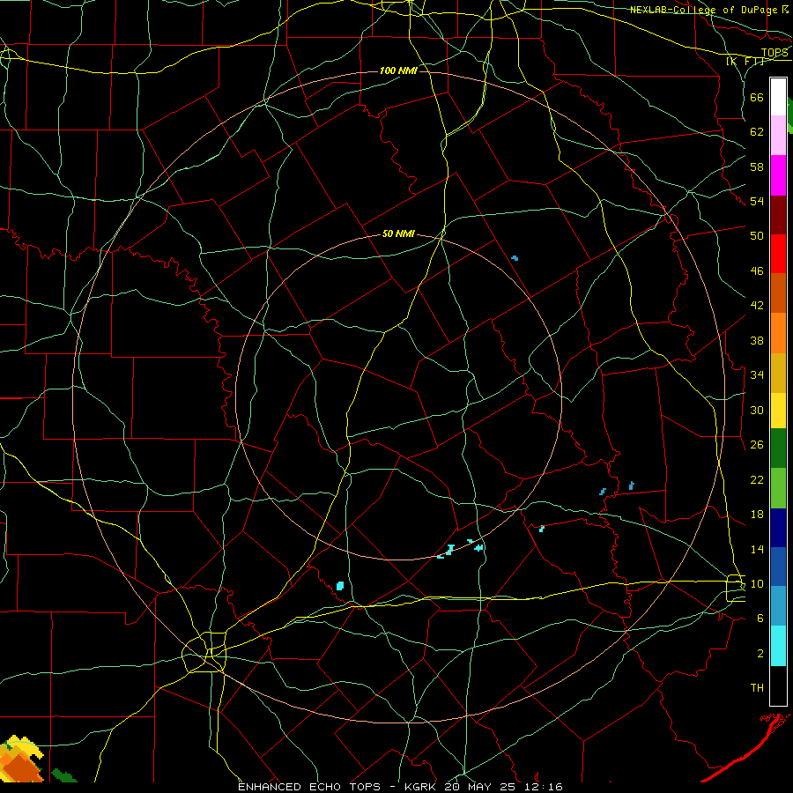Click the bright orange legend swatch
This screenshot has height=793, width=793.
pyautogui.click(x=778, y=333)
